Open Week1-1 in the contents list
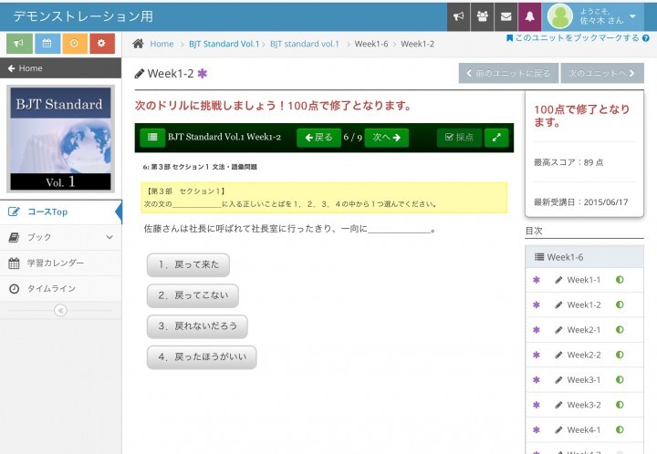657x454 pixels. point(584,280)
